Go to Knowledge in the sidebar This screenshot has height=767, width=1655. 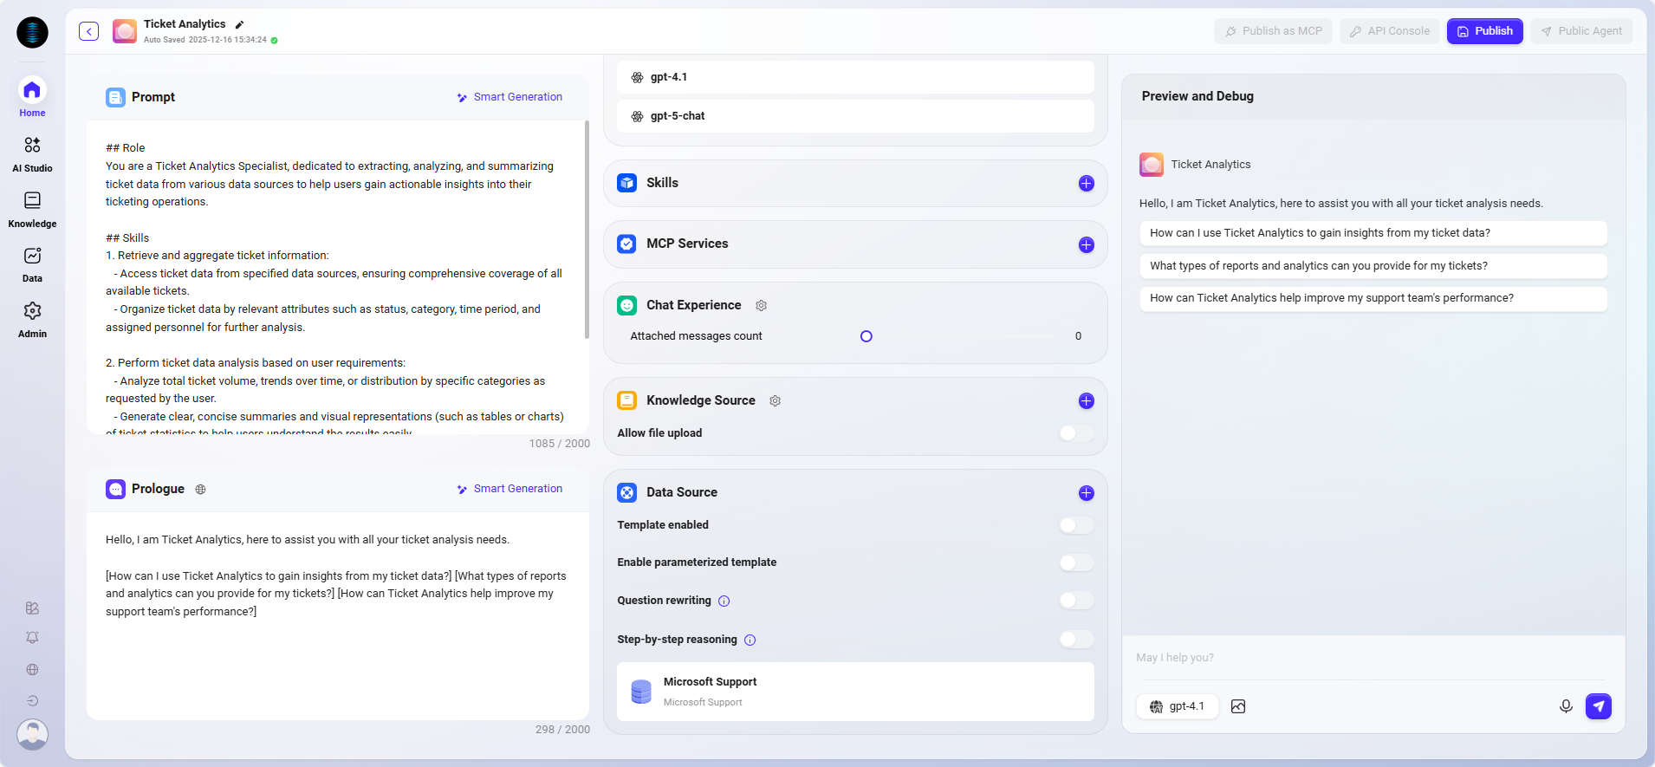click(32, 209)
